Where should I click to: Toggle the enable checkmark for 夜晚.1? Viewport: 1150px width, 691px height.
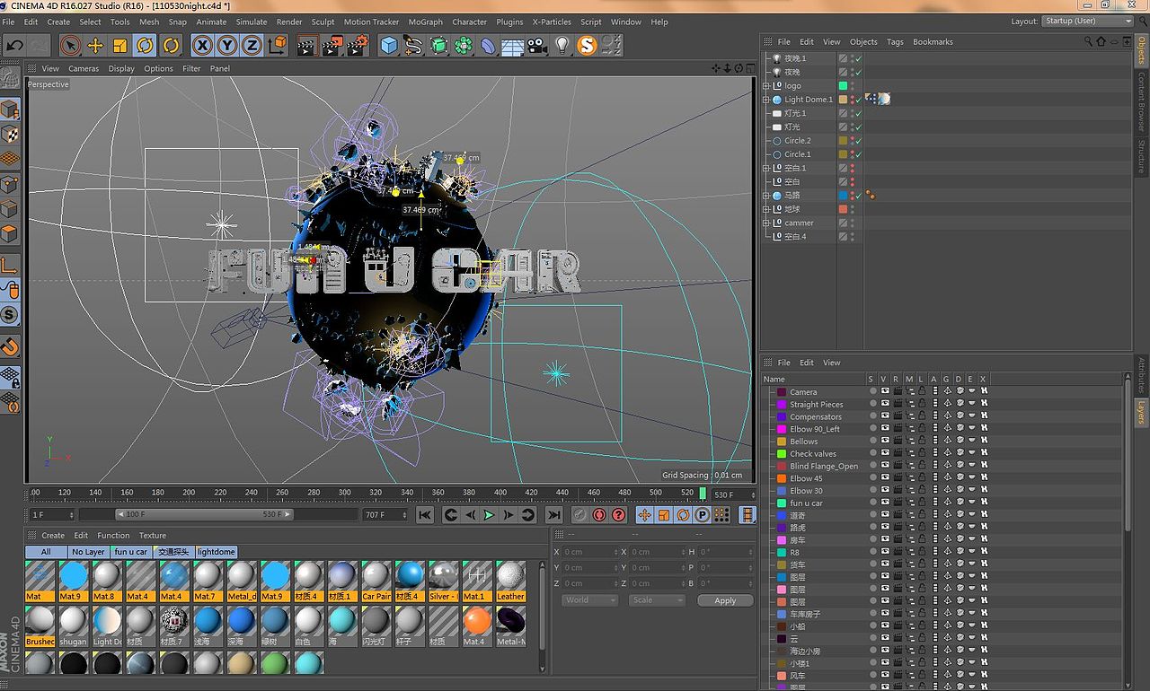[x=859, y=58]
